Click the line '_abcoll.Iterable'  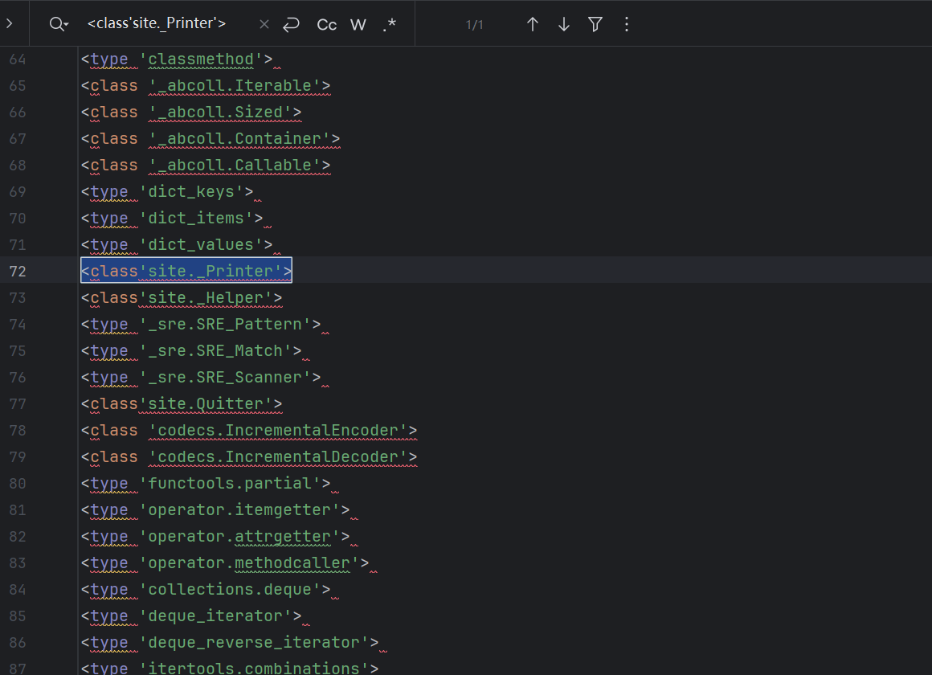click(206, 86)
